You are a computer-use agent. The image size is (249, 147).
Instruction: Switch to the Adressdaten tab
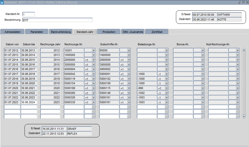click(x=12, y=32)
